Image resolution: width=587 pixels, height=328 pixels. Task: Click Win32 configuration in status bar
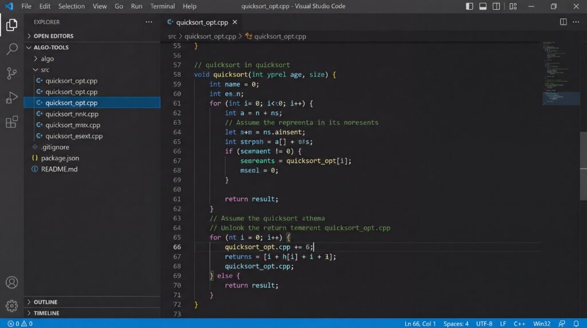coord(542,323)
